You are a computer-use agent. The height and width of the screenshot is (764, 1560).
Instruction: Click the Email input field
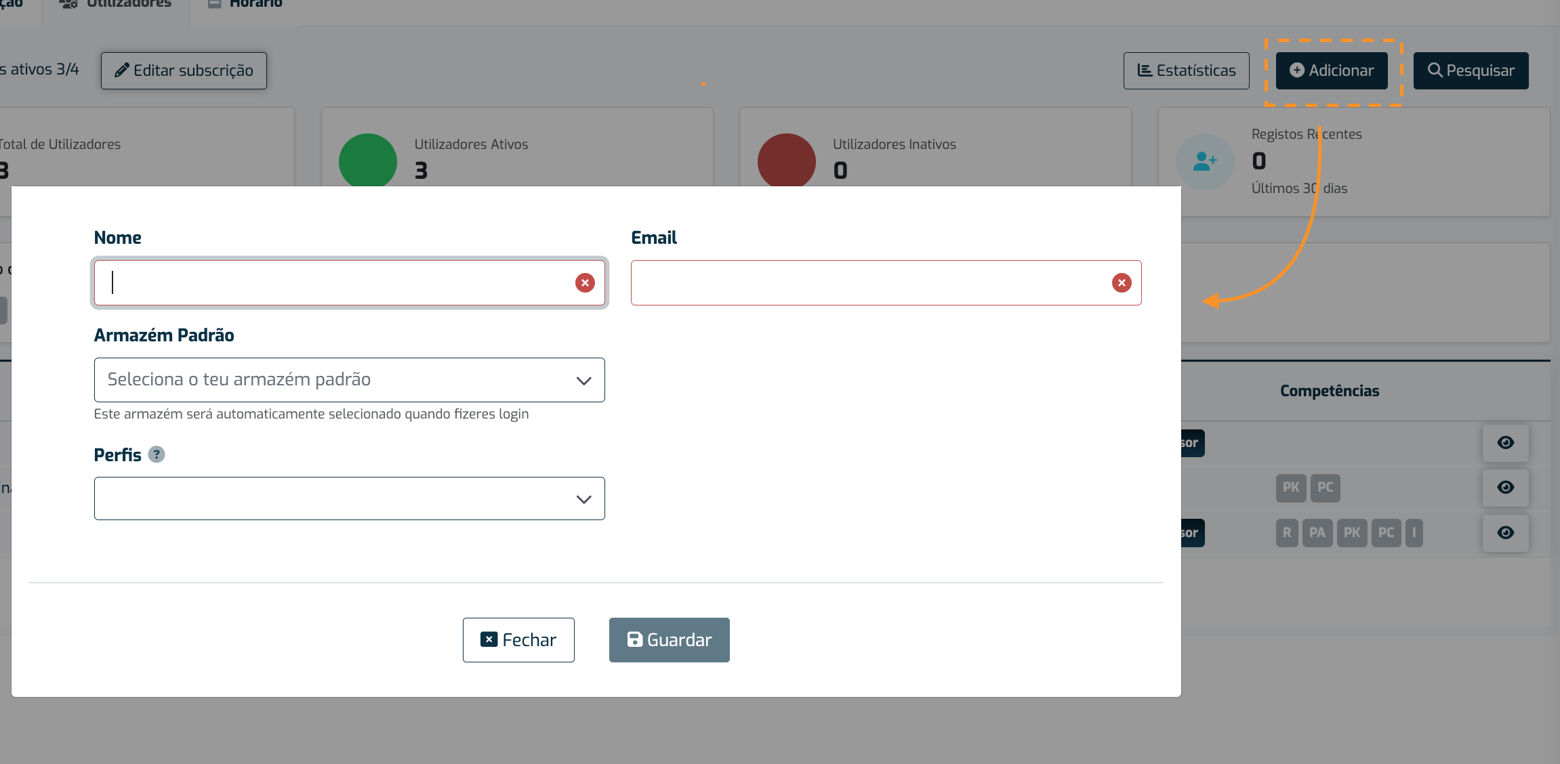pyautogui.click(x=867, y=283)
